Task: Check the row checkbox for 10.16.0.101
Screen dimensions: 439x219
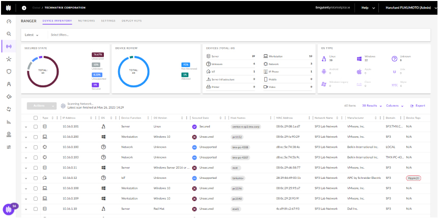Action: [x=36, y=127]
